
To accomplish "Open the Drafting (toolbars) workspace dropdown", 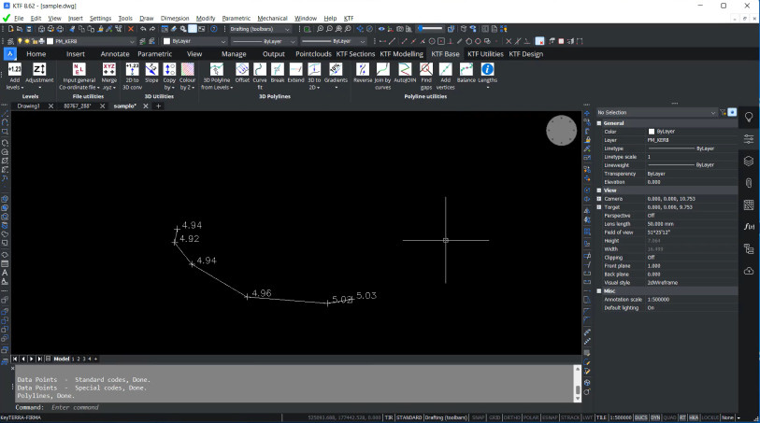I will tap(260, 29).
